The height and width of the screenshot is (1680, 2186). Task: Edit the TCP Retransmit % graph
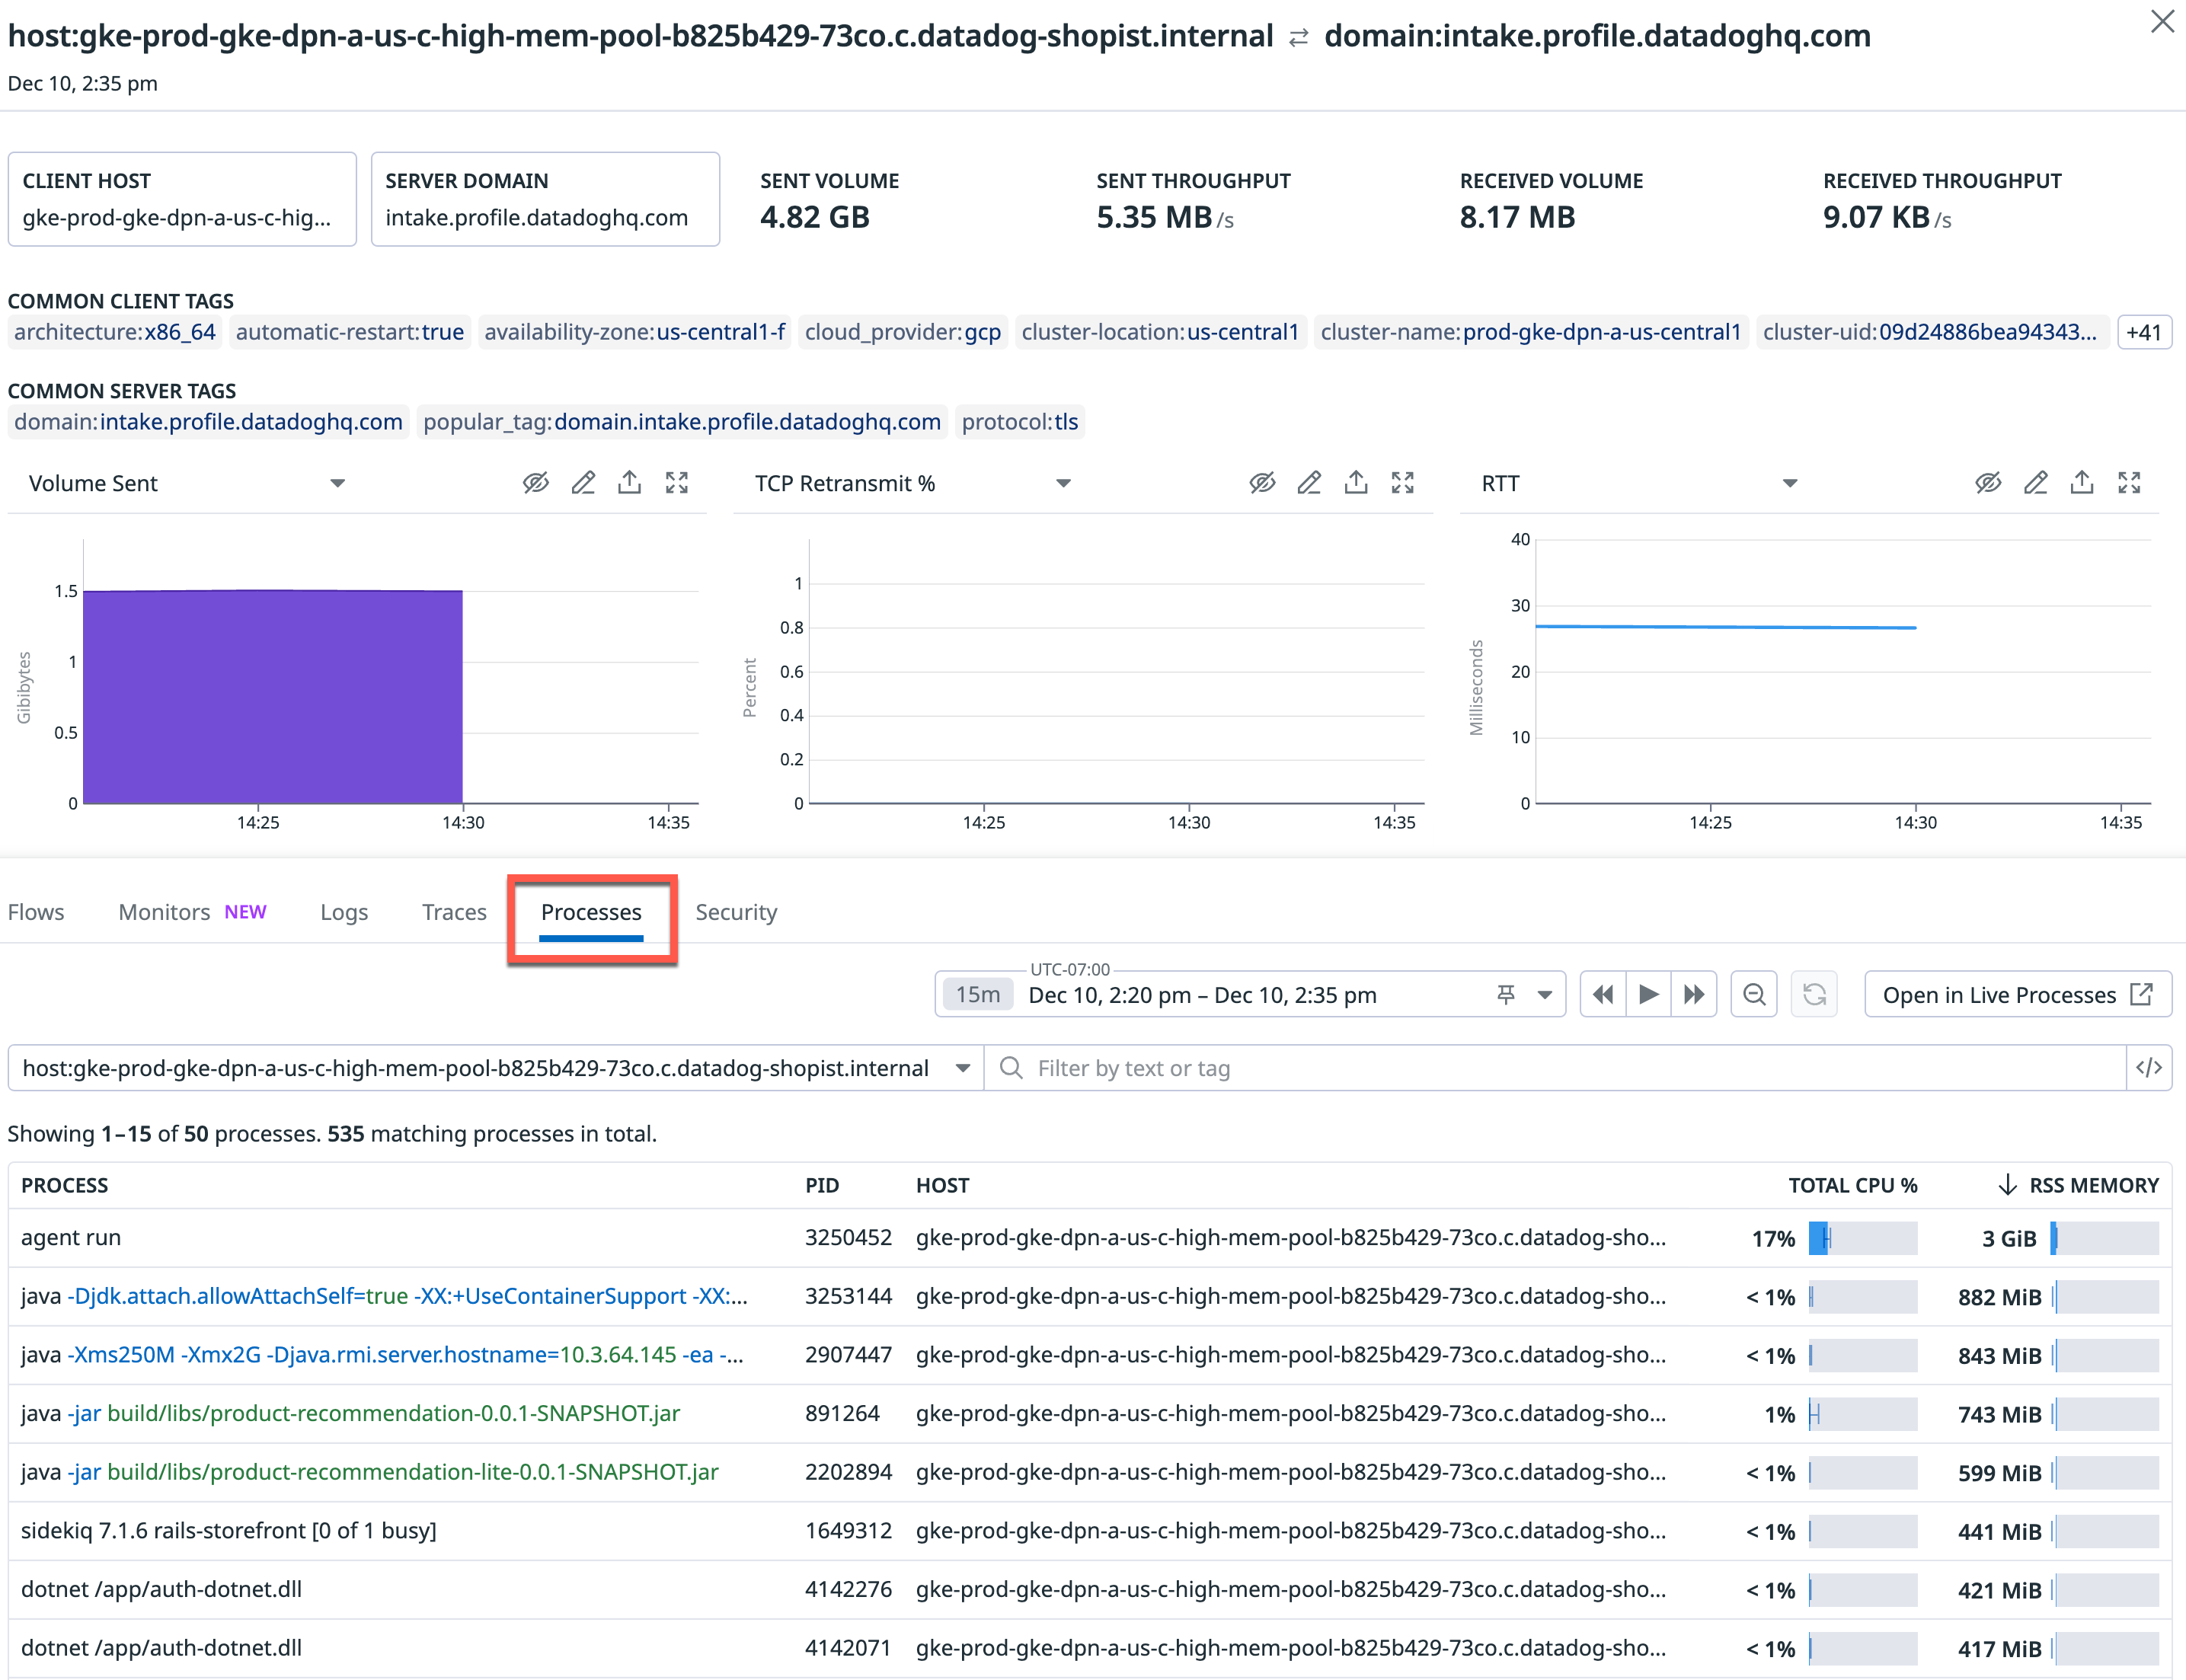(x=1309, y=482)
